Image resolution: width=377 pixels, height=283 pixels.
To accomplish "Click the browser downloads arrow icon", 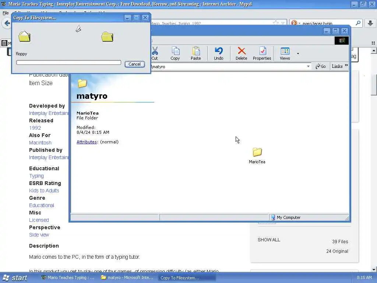I will pos(370,23).
